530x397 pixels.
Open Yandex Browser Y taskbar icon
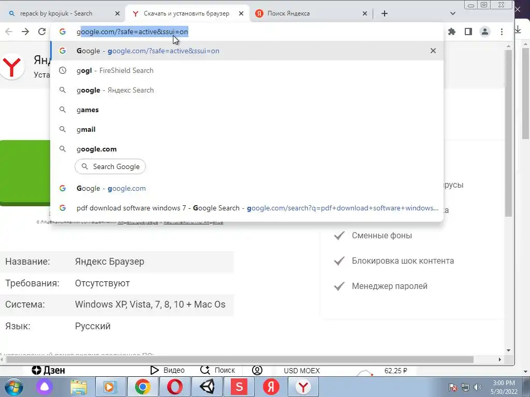coord(303,387)
